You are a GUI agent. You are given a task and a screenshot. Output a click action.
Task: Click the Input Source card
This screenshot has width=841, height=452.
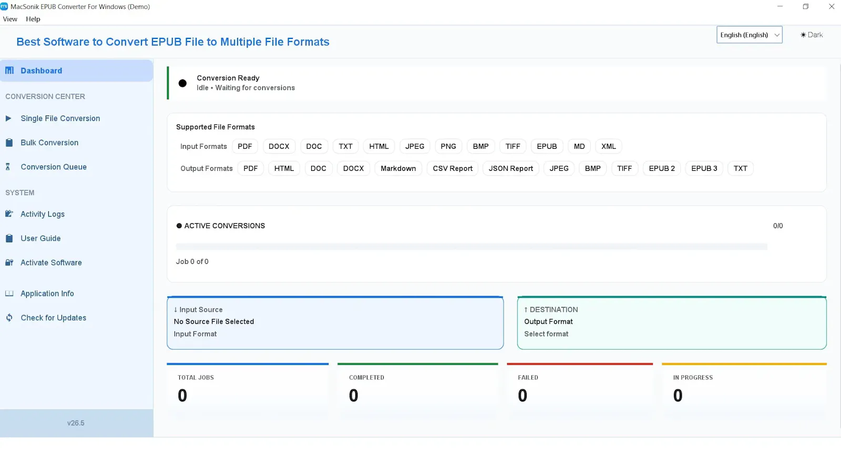(x=335, y=323)
